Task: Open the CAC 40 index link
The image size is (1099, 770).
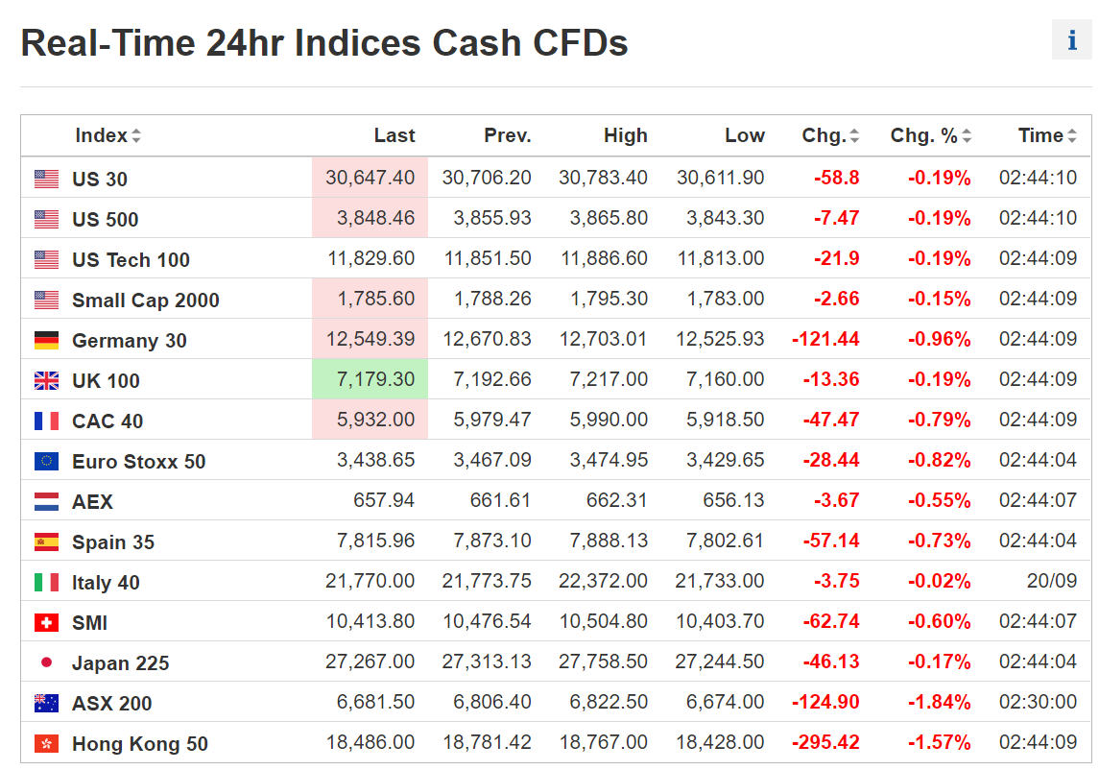Action: 108,421
